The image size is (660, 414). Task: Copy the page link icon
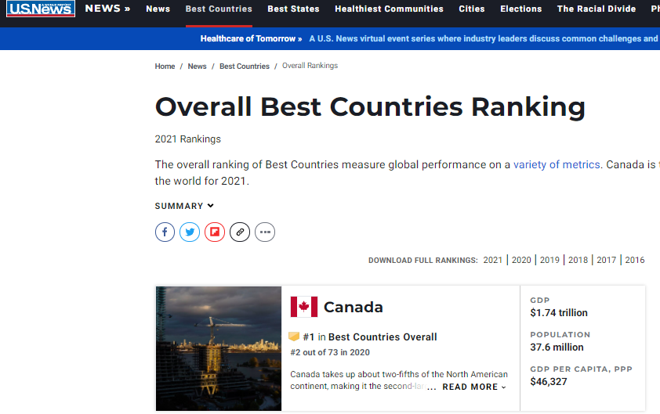pos(240,232)
